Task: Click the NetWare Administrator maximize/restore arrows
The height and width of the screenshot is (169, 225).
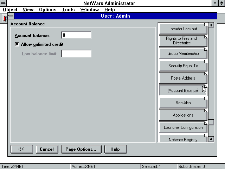Action: coord(222,3)
